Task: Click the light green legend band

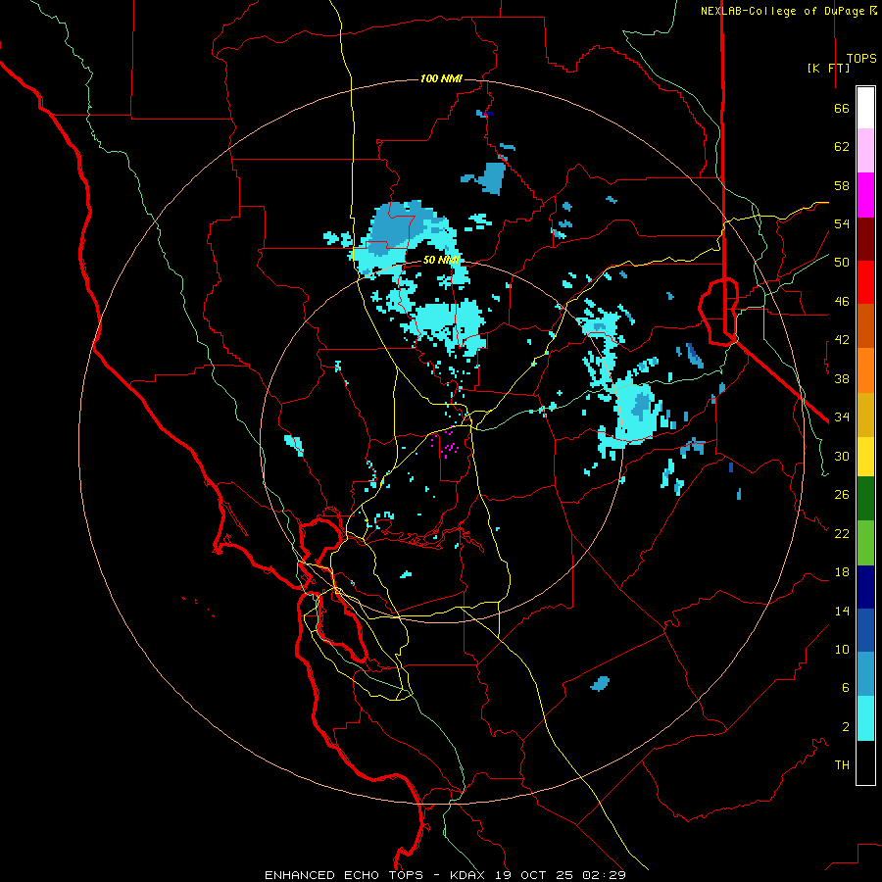Action: coord(865,543)
